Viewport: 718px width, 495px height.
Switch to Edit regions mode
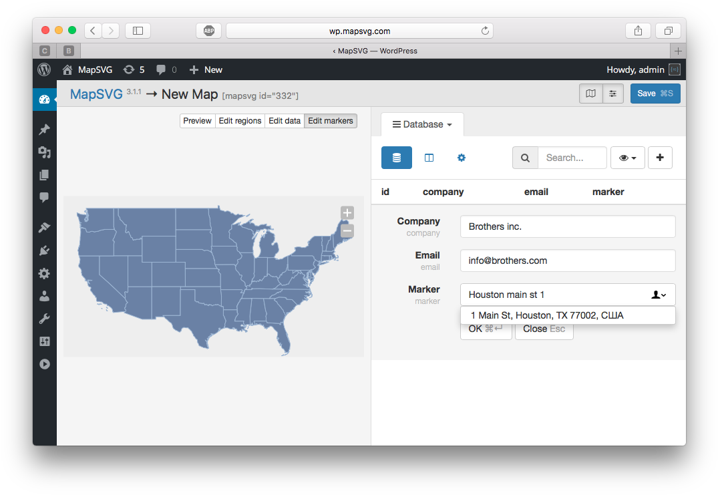coord(240,121)
